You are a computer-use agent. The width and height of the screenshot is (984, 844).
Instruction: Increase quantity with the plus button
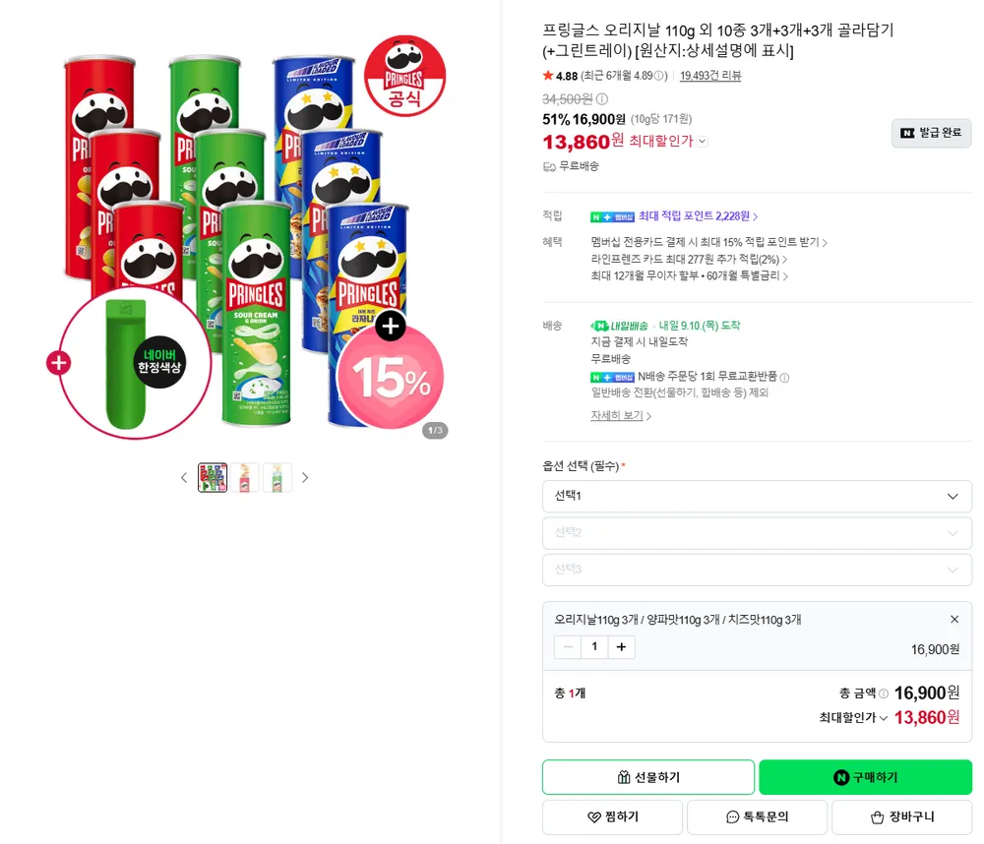[x=621, y=647]
